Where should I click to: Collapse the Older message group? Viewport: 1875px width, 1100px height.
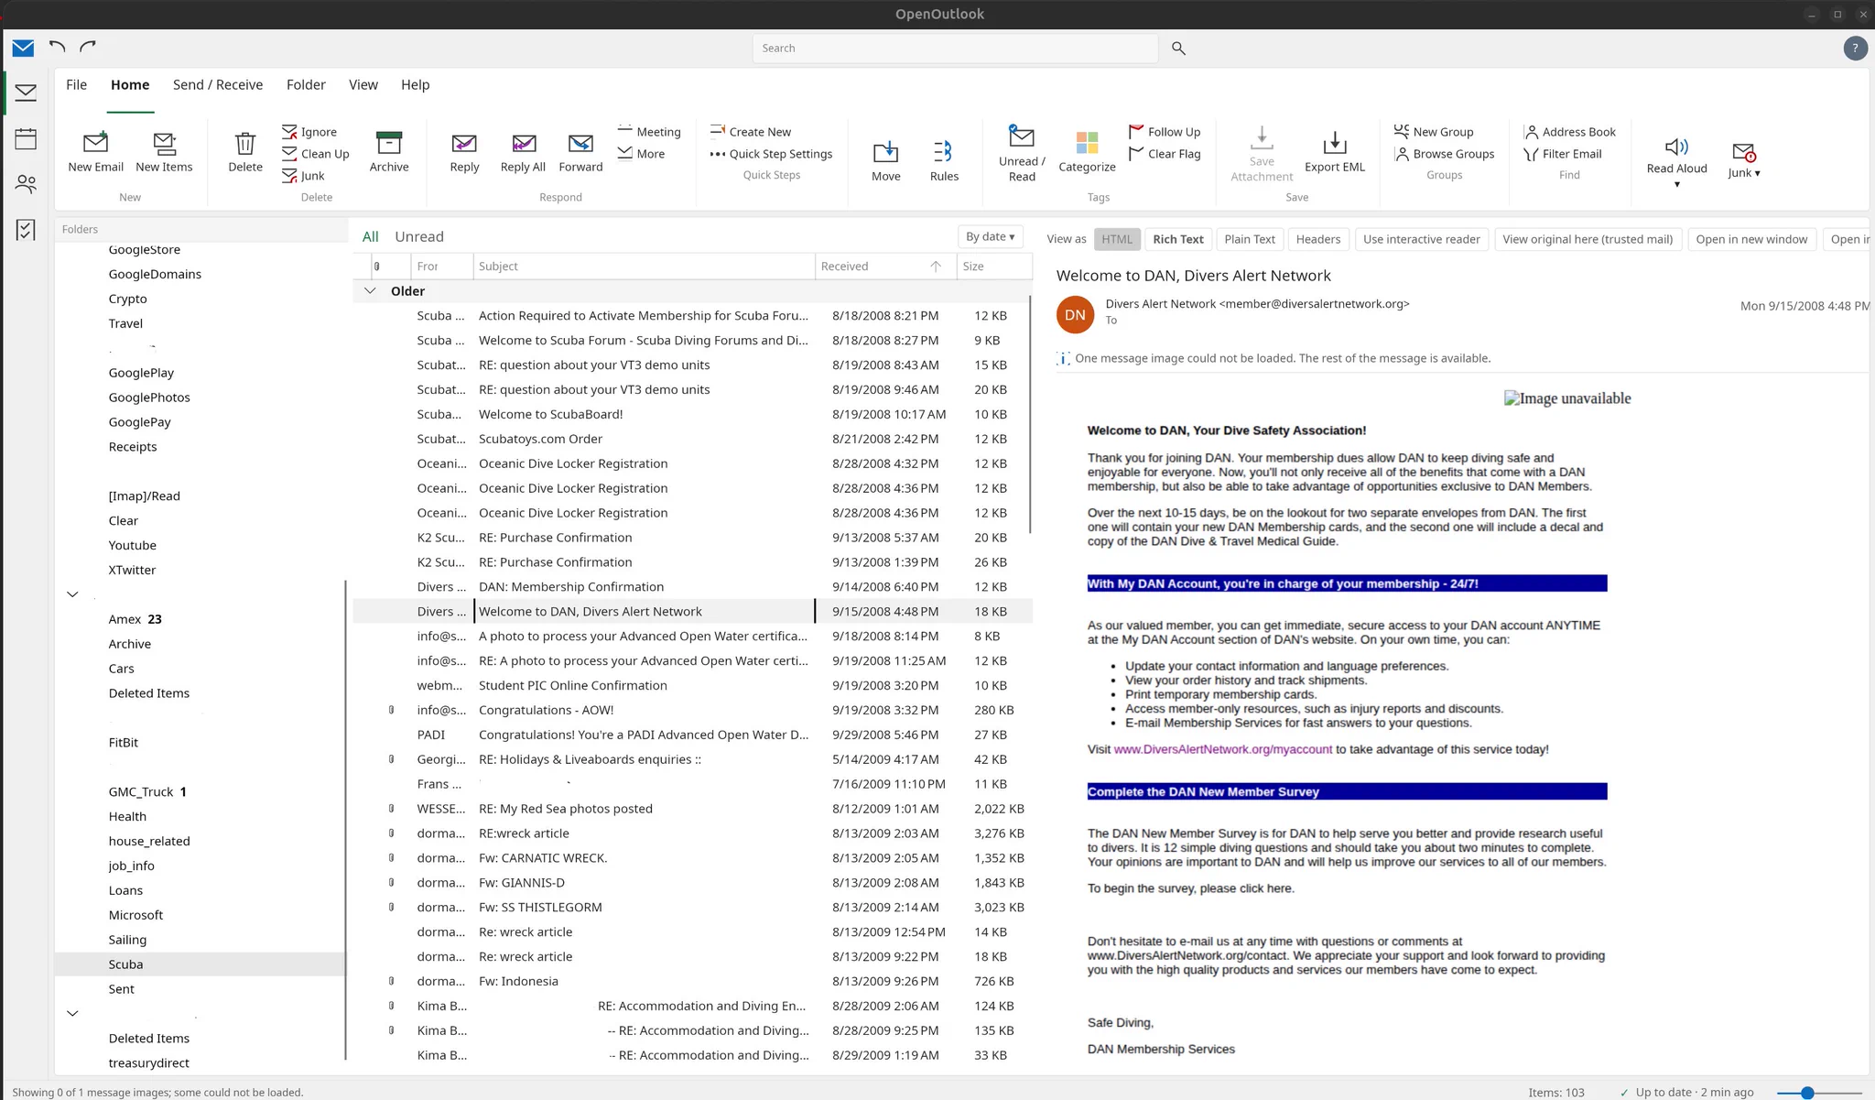[370, 290]
